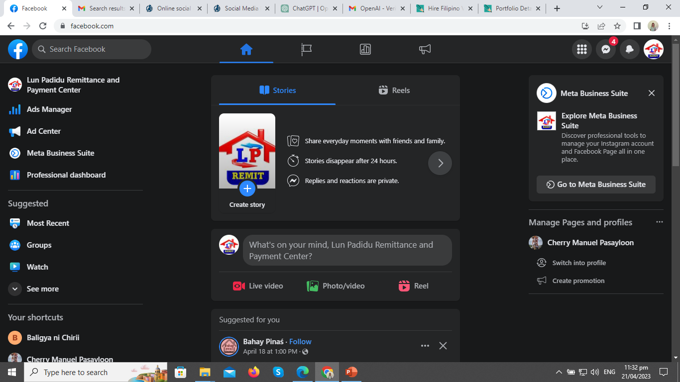680x382 pixels.
Task: Open the Mail app from taskbar
Action: click(x=229, y=372)
